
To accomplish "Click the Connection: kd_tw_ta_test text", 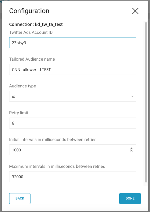I will point(36,24).
